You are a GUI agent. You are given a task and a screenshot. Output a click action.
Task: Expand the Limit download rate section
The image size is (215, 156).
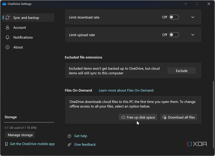pyautogui.click(x=193, y=17)
